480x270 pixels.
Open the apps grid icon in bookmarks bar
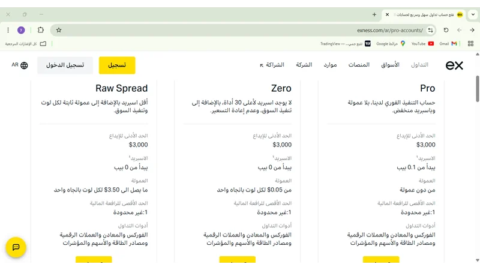(472, 44)
